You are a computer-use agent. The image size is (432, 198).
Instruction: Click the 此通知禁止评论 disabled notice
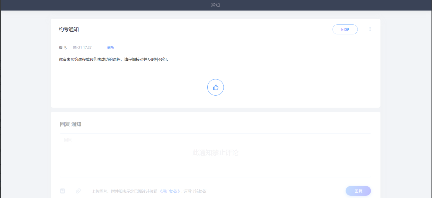tap(215, 153)
